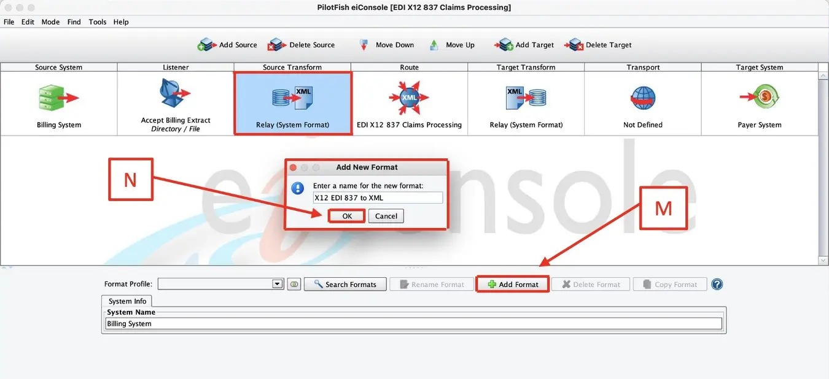829x379 pixels.
Task: Click the scroll up arrow of stage panel
Action: (x=823, y=76)
